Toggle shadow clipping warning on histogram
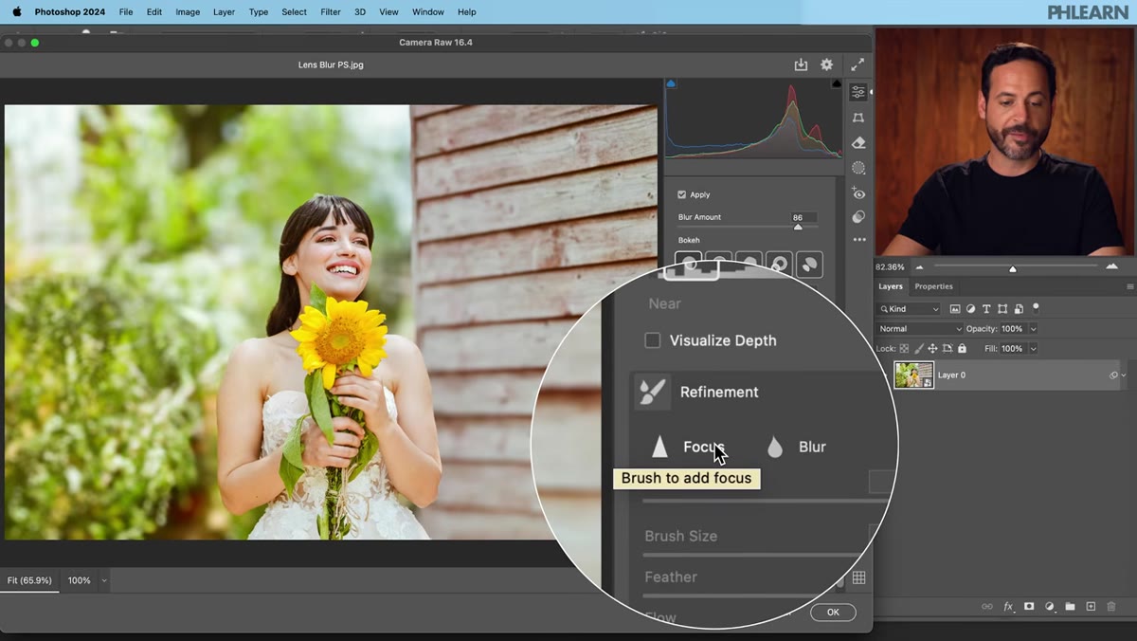Viewport: 1137px width, 641px height. click(672, 83)
